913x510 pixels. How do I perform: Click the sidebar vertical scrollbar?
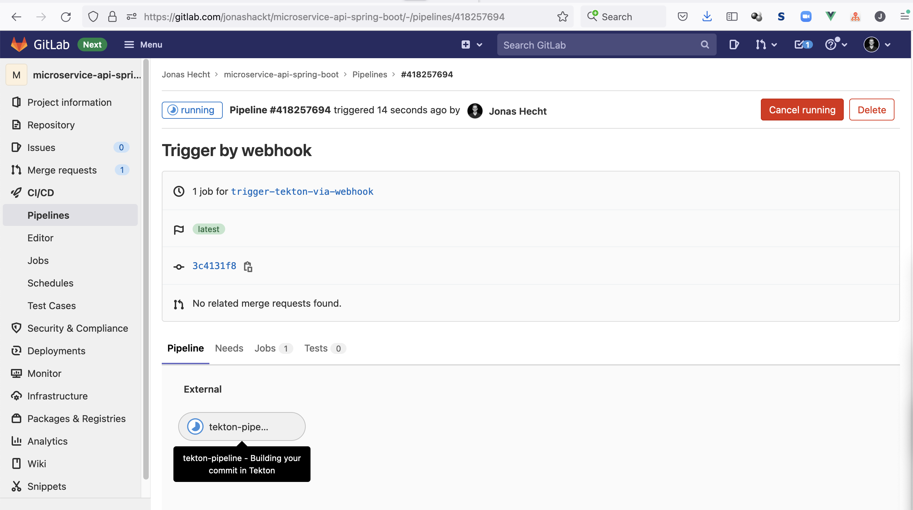(x=146, y=269)
